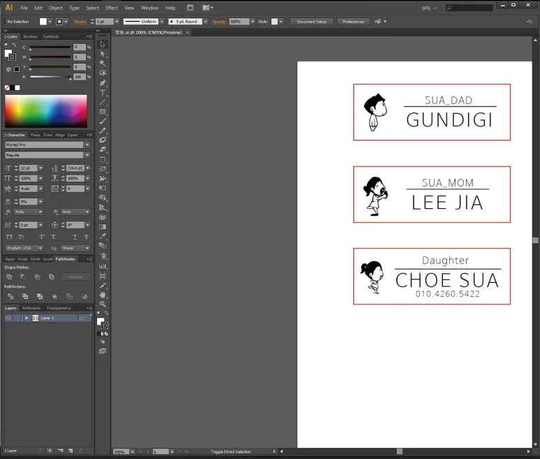This screenshot has height=459, width=540.
Task: Select the Rotate tool
Action: [103, 159]
